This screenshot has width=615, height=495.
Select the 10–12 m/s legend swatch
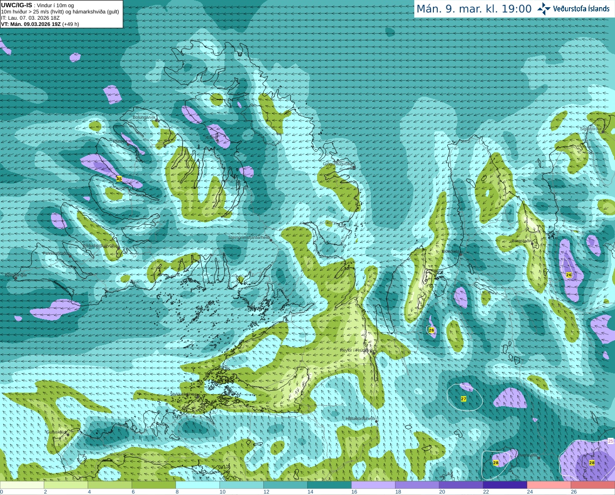242,485
